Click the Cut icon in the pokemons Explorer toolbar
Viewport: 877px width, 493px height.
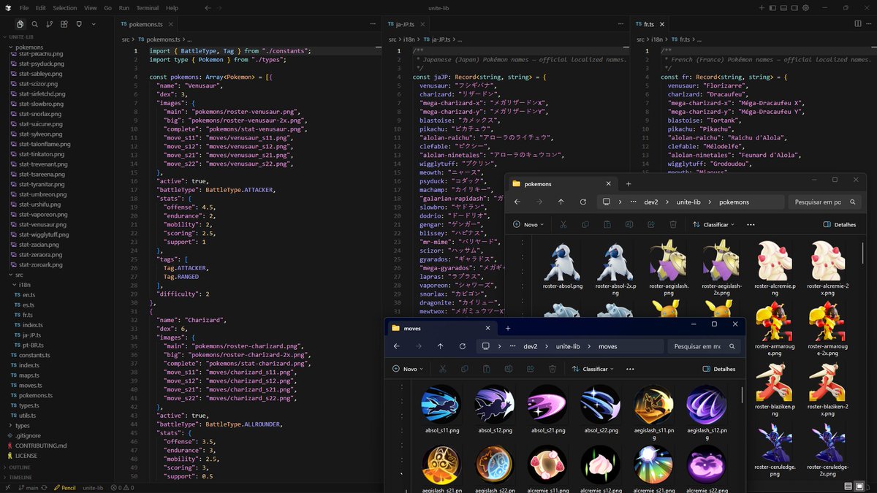[x=563, y=224]
